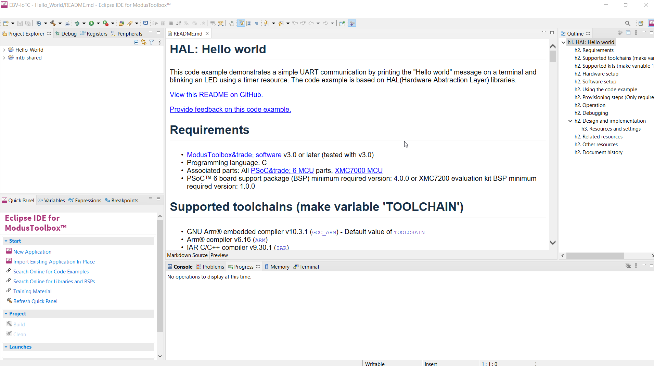Viewport: 654px width, 366px height.
Task: Expand the Hello_World project tree node
Action: tap(4, 50)
